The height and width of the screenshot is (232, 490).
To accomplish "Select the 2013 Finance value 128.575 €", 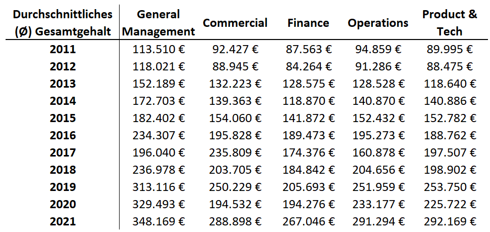I will (308, 84).
